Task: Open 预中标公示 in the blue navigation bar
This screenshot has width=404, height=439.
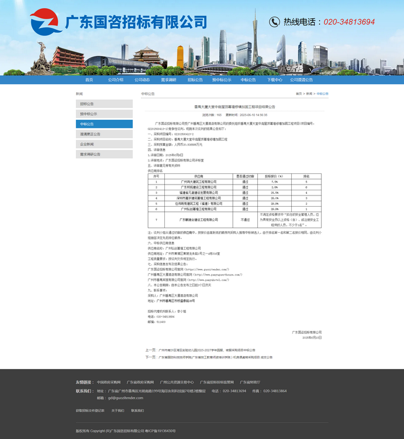Action: coord(222,80)
